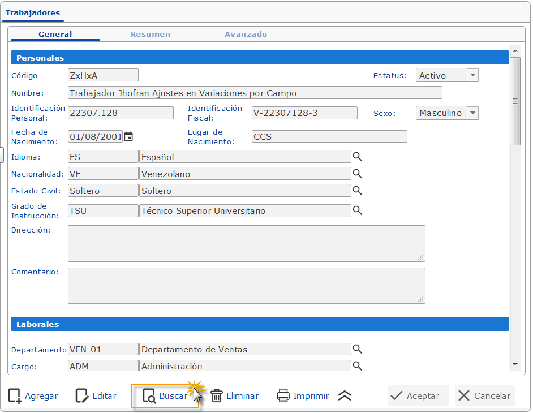The image size is (533, 413).
Task: Collapse toolbar with double chevron
Action: click(345, 396)
